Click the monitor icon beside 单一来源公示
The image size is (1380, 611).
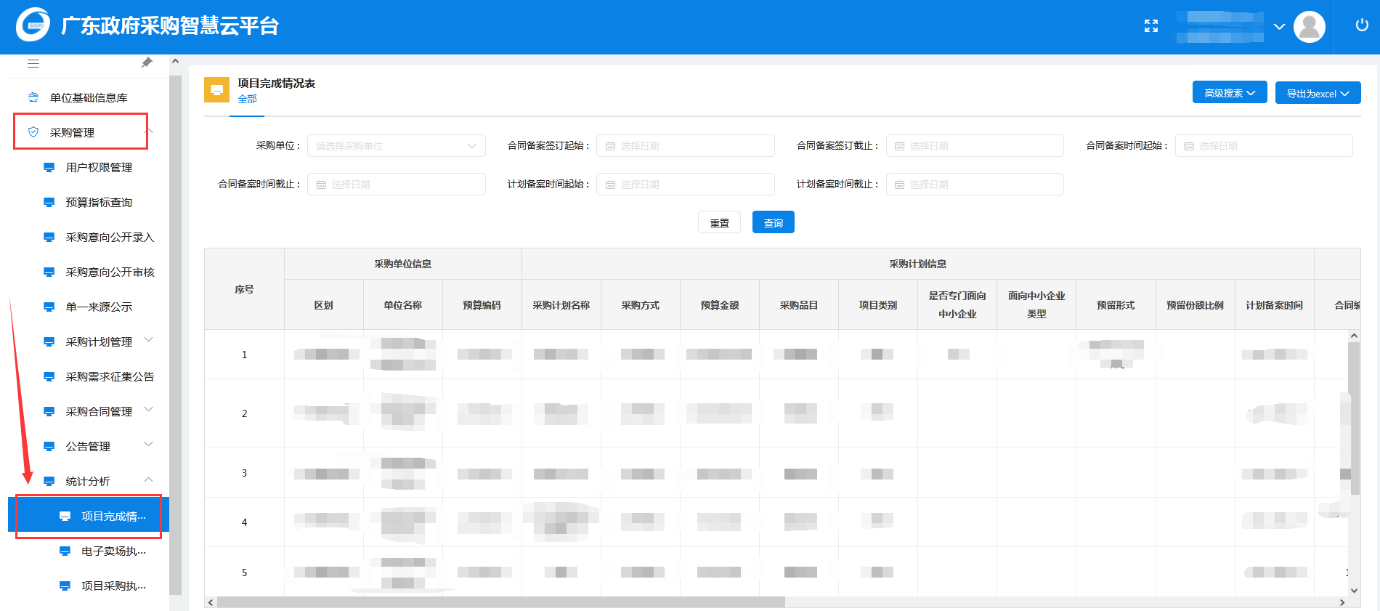point(49,307)
